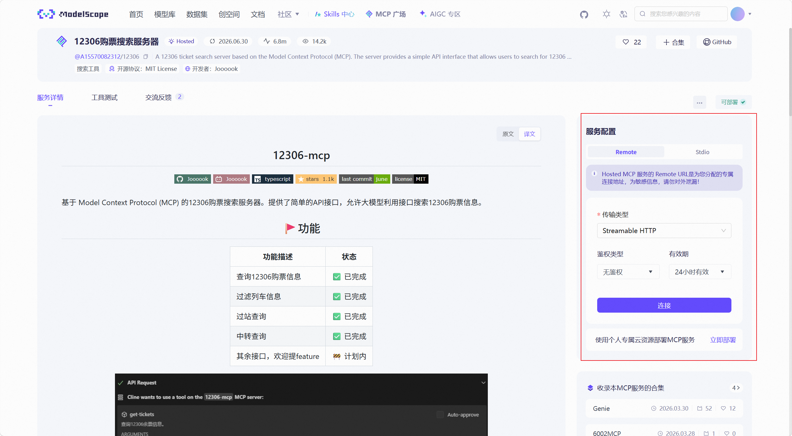This screenshot has width=792, height=436.
Task: Select Remote configuration mode
Action: point(626,152)
